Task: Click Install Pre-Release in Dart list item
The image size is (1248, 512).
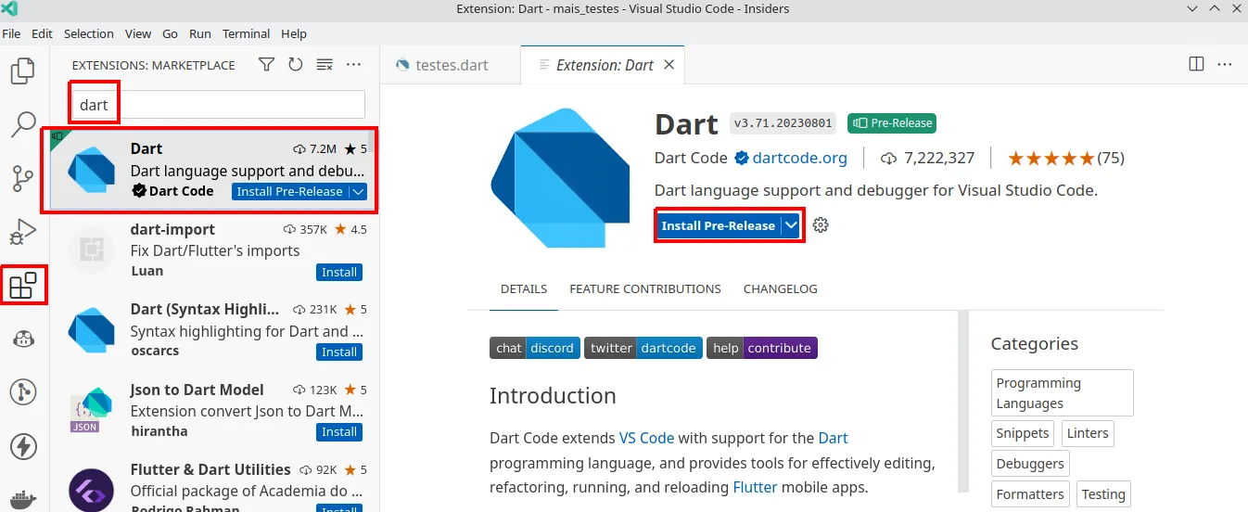Action: click(x=289, y=191)
